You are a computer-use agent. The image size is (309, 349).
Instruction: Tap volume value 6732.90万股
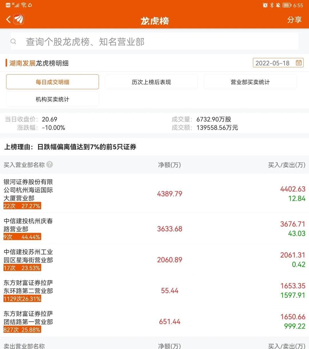pos(214,119)
